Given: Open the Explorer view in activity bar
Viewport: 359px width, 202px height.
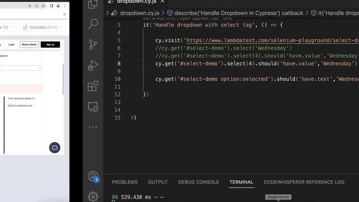Looking at the screenshot, I should point(93,4).
